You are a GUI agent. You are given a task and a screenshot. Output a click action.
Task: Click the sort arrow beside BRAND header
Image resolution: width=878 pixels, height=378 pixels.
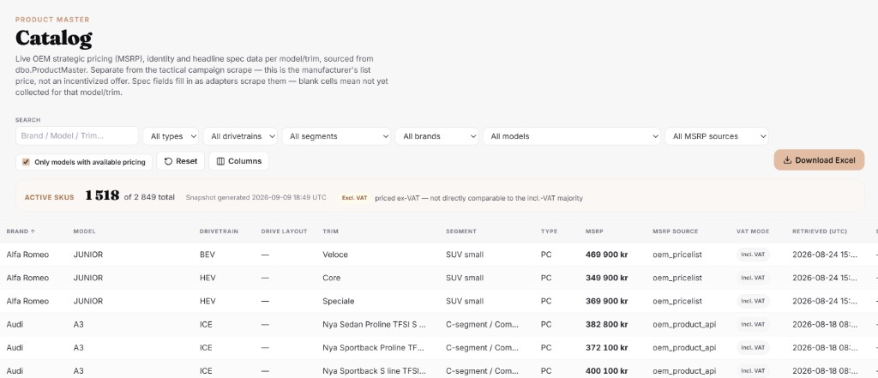[33, 231]
